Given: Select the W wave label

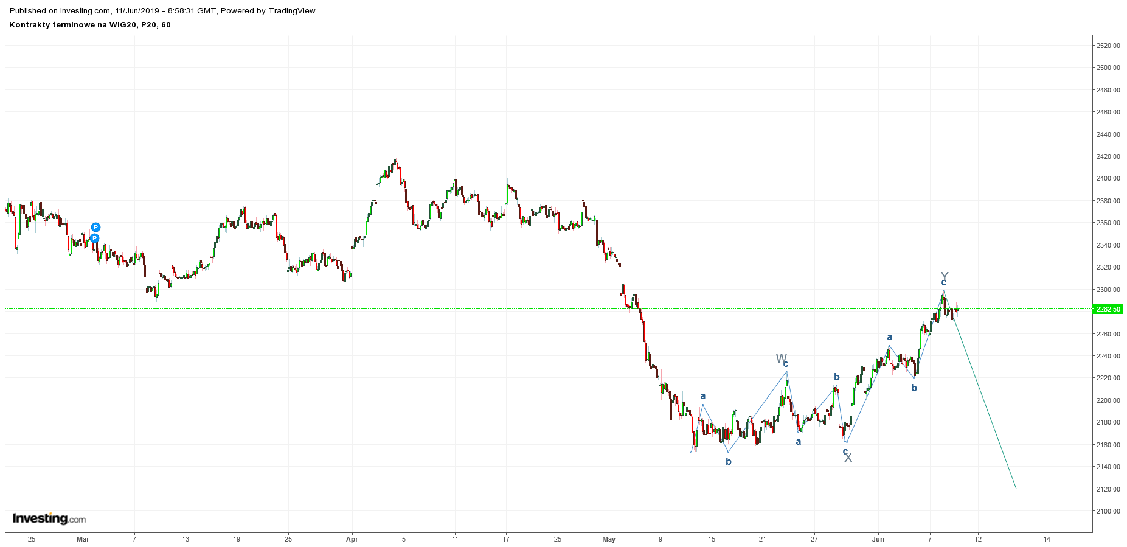Looking at the screenshot, I should click(781, 358).
